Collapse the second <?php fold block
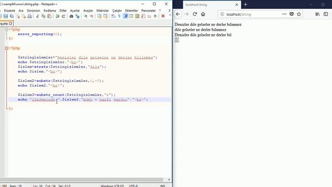The height and width of the screenshot is (187, 332). (7, 48)
